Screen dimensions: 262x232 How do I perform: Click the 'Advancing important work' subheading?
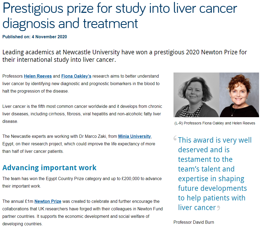pyautogui.click(x=49, y=168)
